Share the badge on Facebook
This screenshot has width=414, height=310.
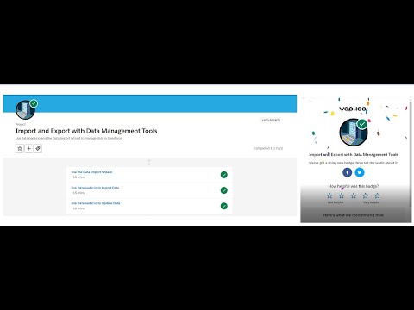tap(348, 172)
